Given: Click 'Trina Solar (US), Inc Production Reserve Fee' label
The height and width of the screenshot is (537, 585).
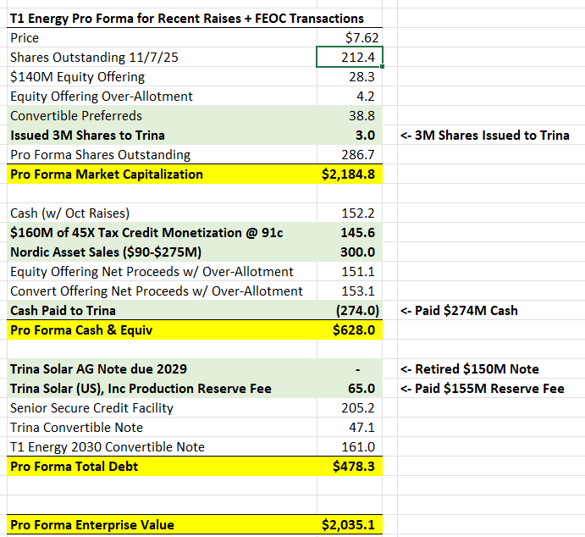Looking at the screenshot, I should (141, 389).
